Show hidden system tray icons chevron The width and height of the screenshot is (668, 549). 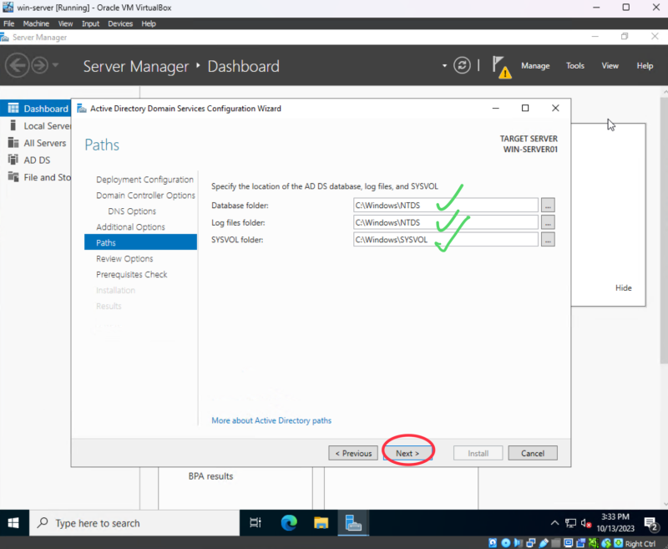point(554,523)
